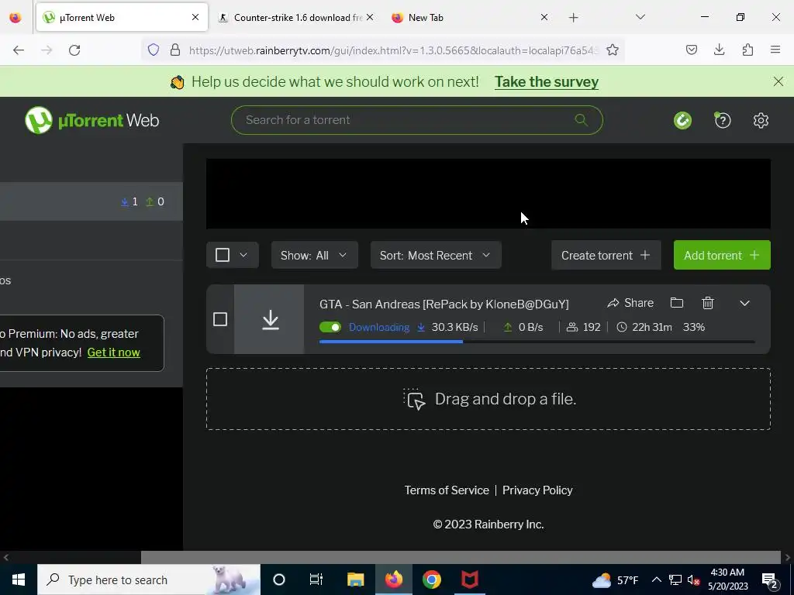Focus the Windows Type here to search box
Screen dimensions: 794x595
(x=149, y=580)
